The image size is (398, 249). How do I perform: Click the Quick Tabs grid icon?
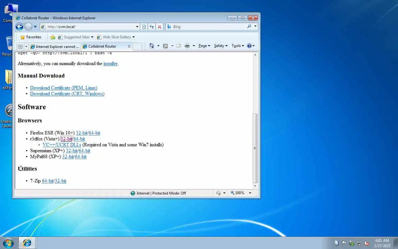coord(21,46)
